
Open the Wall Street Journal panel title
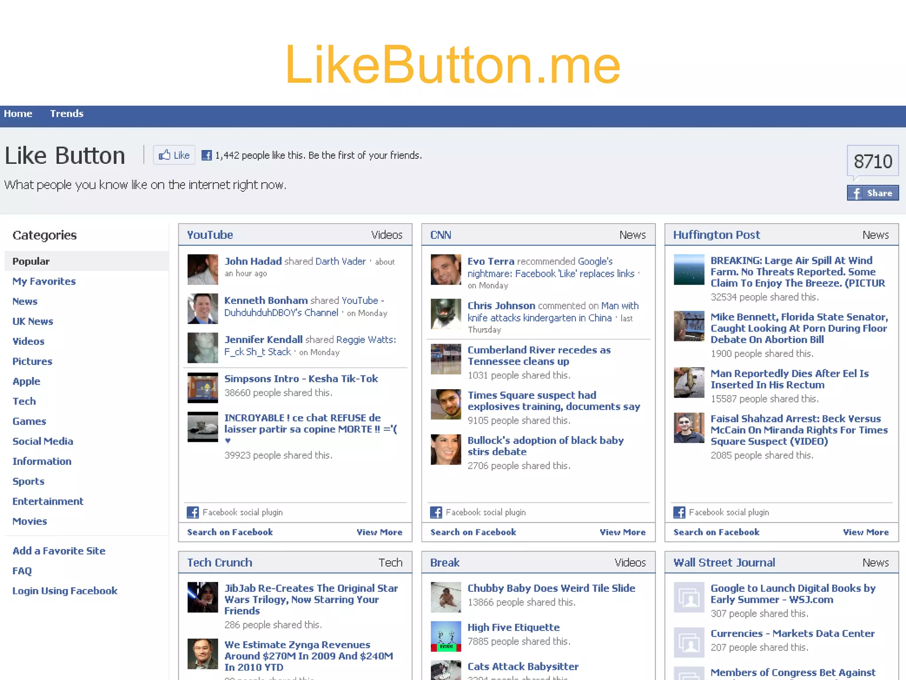click(724, 563)
